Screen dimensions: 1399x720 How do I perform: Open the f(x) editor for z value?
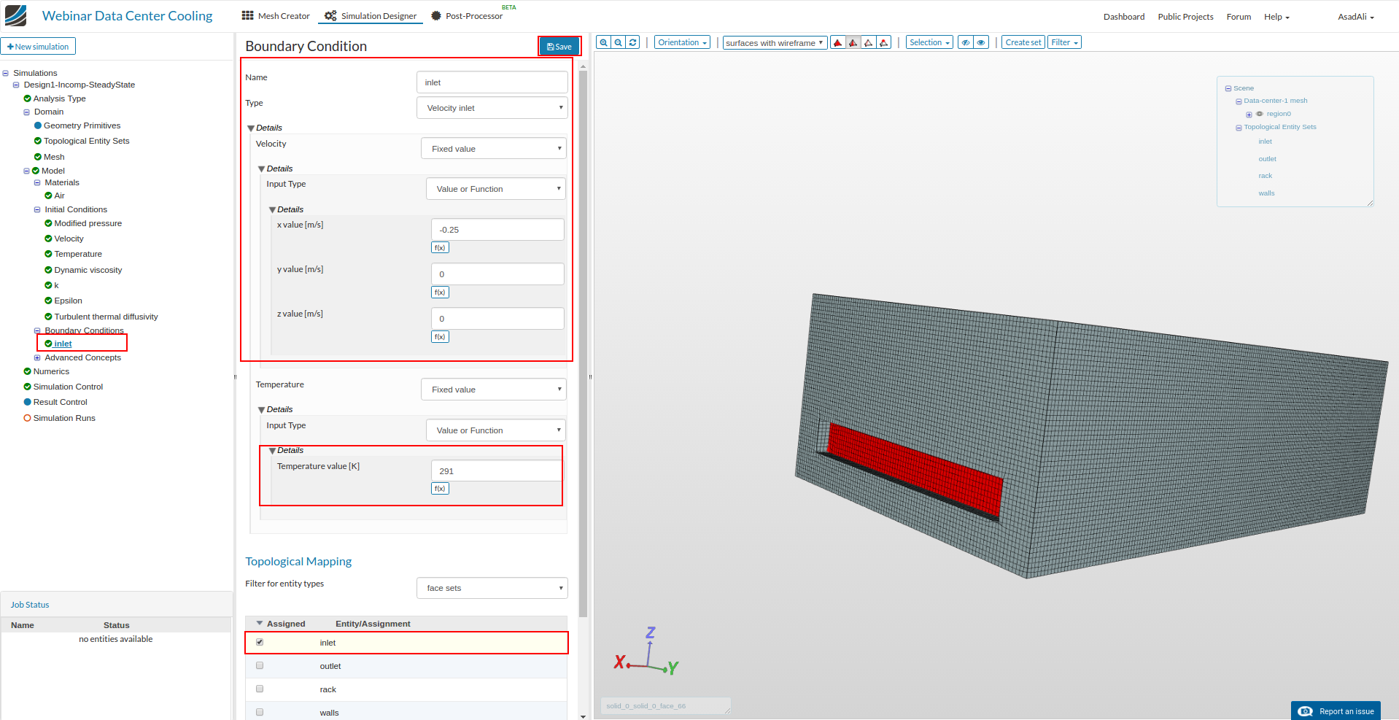(440, 337)
